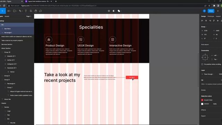The image size is (222, 125).
Task: Open the Move tool dropdown arrow
Action: 5,11
